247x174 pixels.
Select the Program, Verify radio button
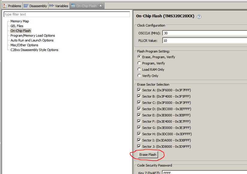pos(139,63)
